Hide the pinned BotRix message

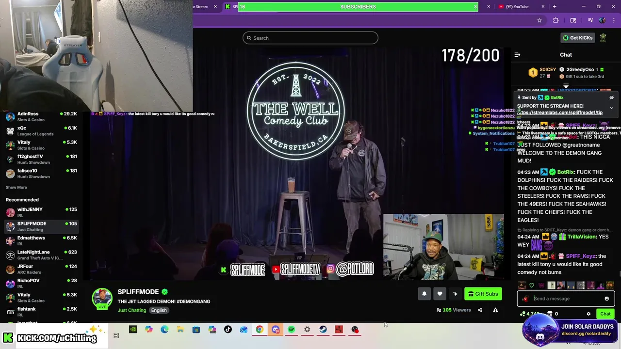click(611, 97)
